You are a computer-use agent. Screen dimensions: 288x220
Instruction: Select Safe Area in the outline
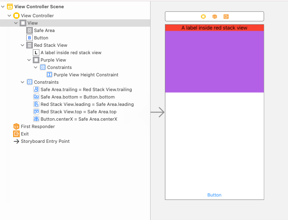(x=75, y=30)
